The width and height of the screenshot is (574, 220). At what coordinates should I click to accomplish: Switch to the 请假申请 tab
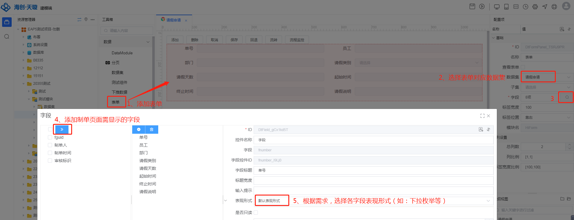click(x=173, y=20)
